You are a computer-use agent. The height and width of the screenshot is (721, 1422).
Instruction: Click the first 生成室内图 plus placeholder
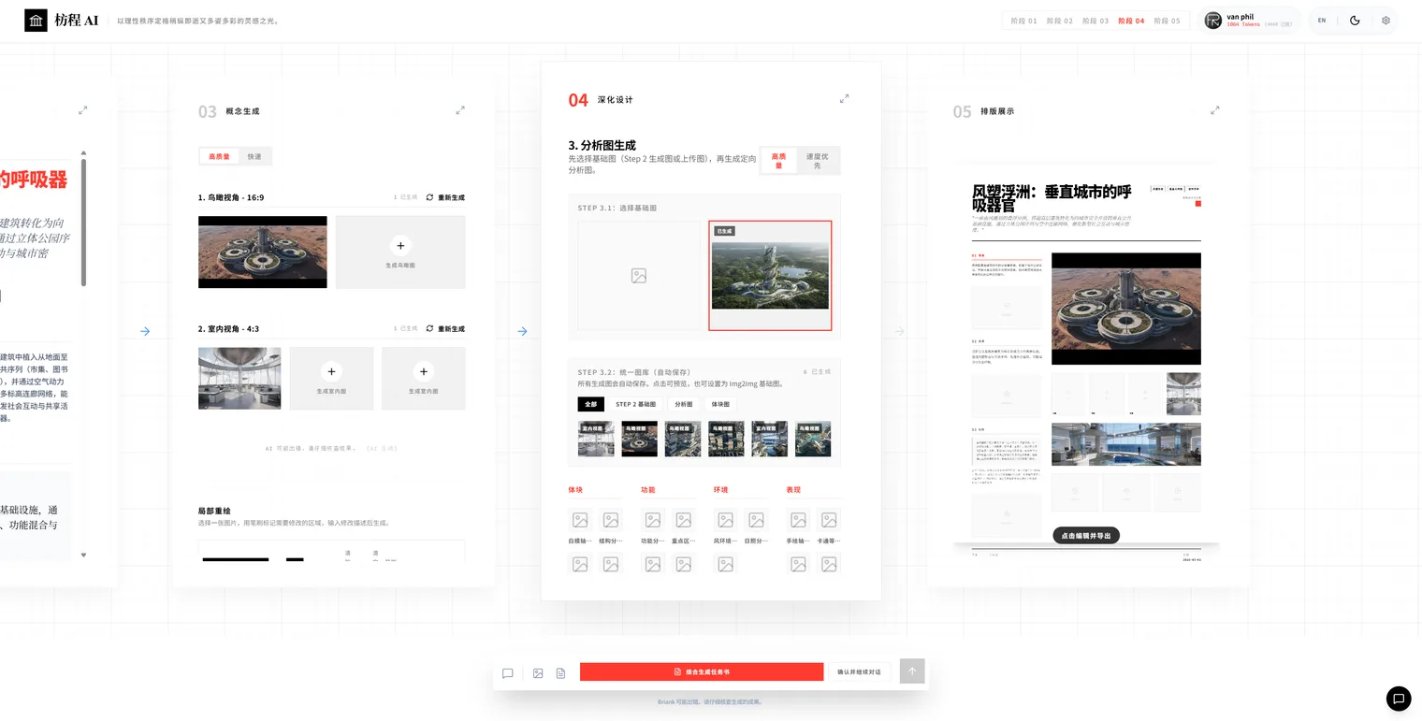pyautogui.click(x=331, y=378)
